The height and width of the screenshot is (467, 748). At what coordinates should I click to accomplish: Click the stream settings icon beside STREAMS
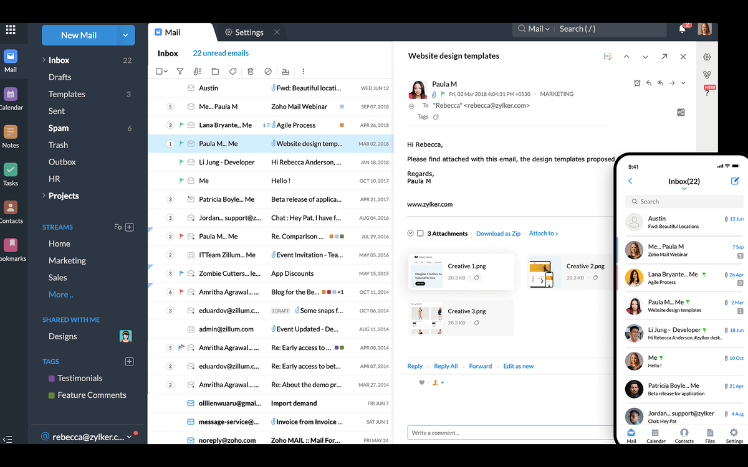(x=118, y=227)
